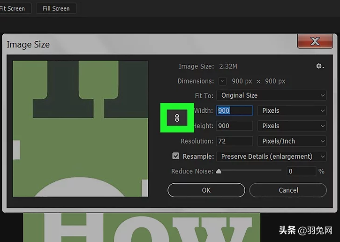Open the Resolution Pixels/Inch dropdown
The image size is (340, 242).
pyautogui.click(x=292, y=141)
